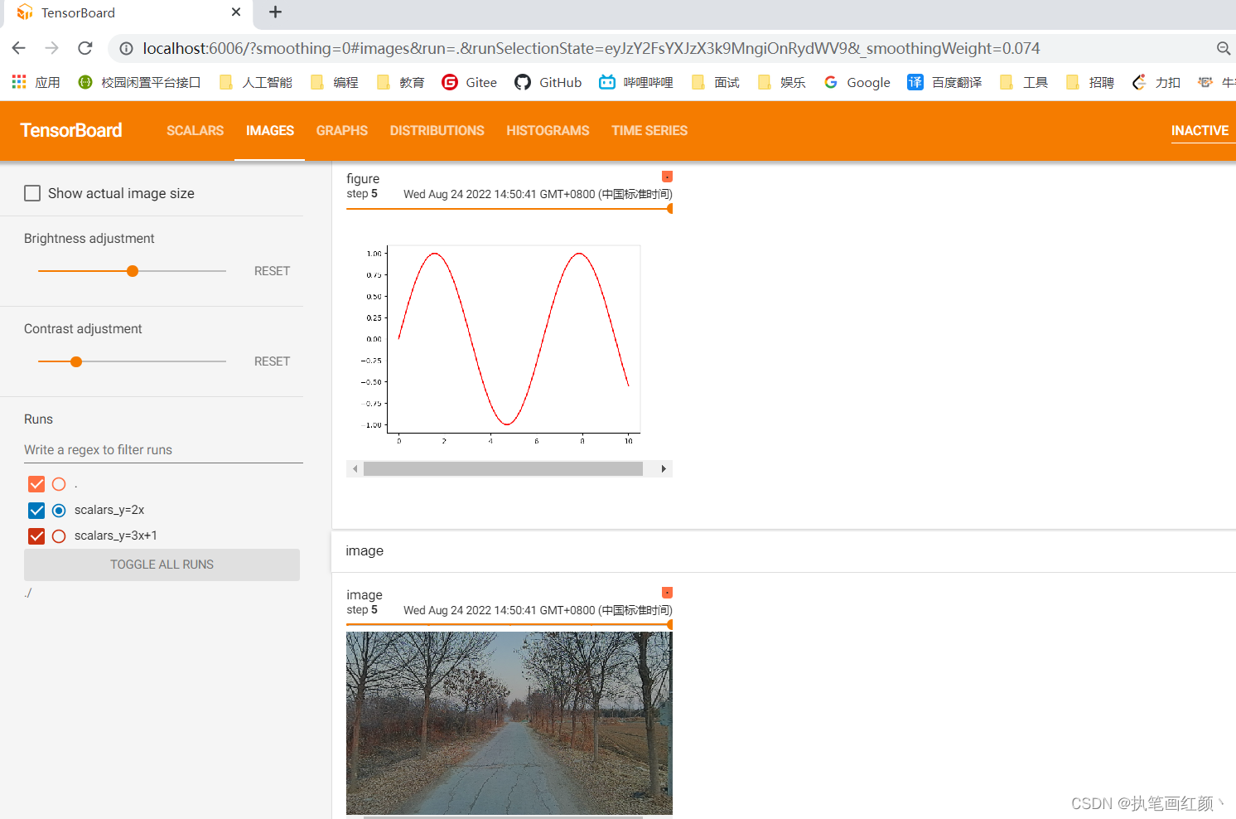Click the zoom magnifier icon in address bar
This screenshot has height=819, width=1236.
1223,49
